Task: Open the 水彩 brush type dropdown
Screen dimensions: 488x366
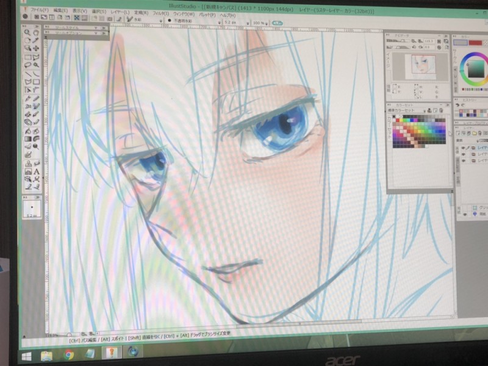Action: tap(161, 21)
